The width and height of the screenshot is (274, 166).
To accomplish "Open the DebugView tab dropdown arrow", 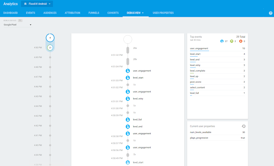I will (x=143, y=13).
